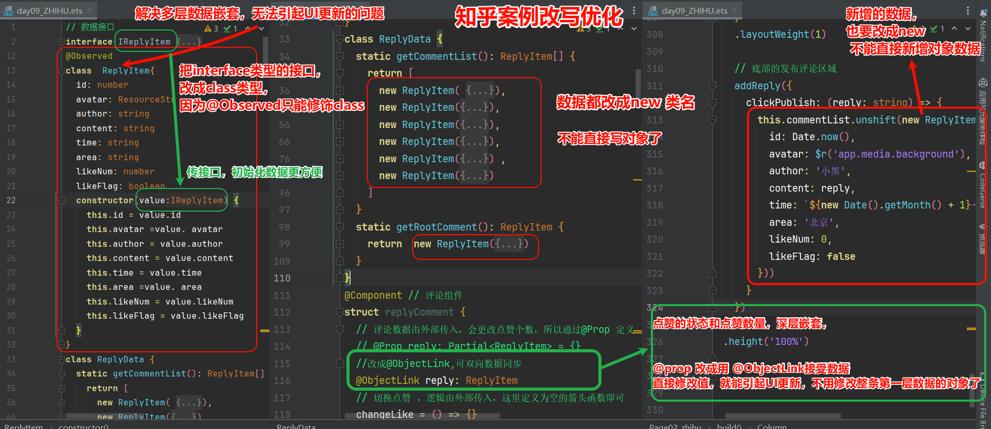
Task: Go to the next highlighted problem in the left editor
Action: coord(261,28)
